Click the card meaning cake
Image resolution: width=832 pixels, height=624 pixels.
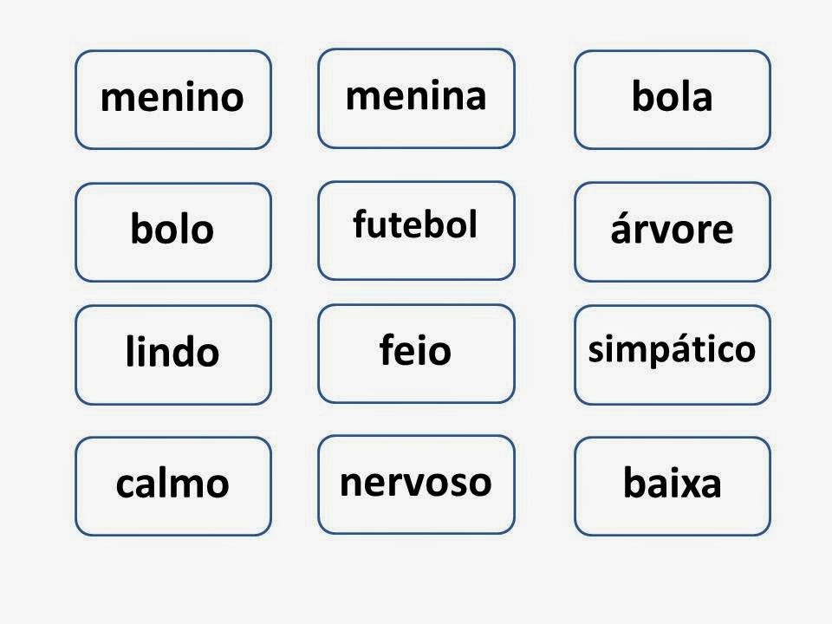[x=173, y=232]
